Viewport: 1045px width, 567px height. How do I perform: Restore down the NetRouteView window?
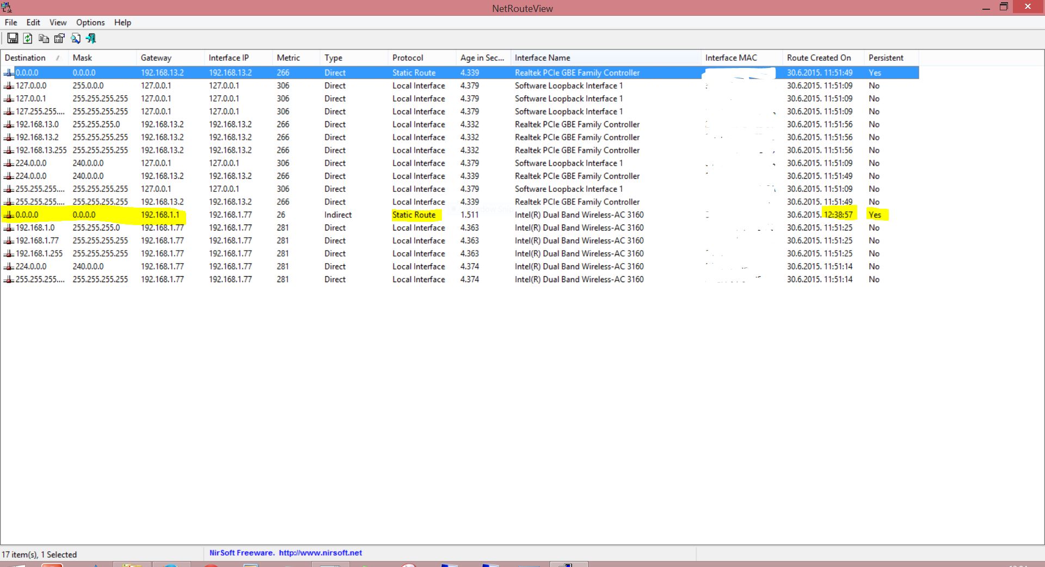(1004, 7)
